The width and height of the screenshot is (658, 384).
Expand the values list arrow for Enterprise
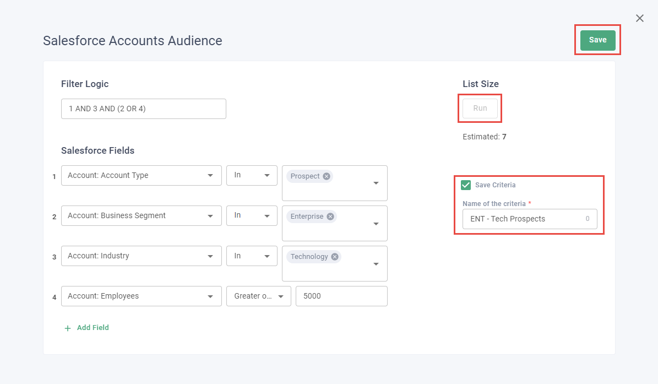(x=376, y=224)
